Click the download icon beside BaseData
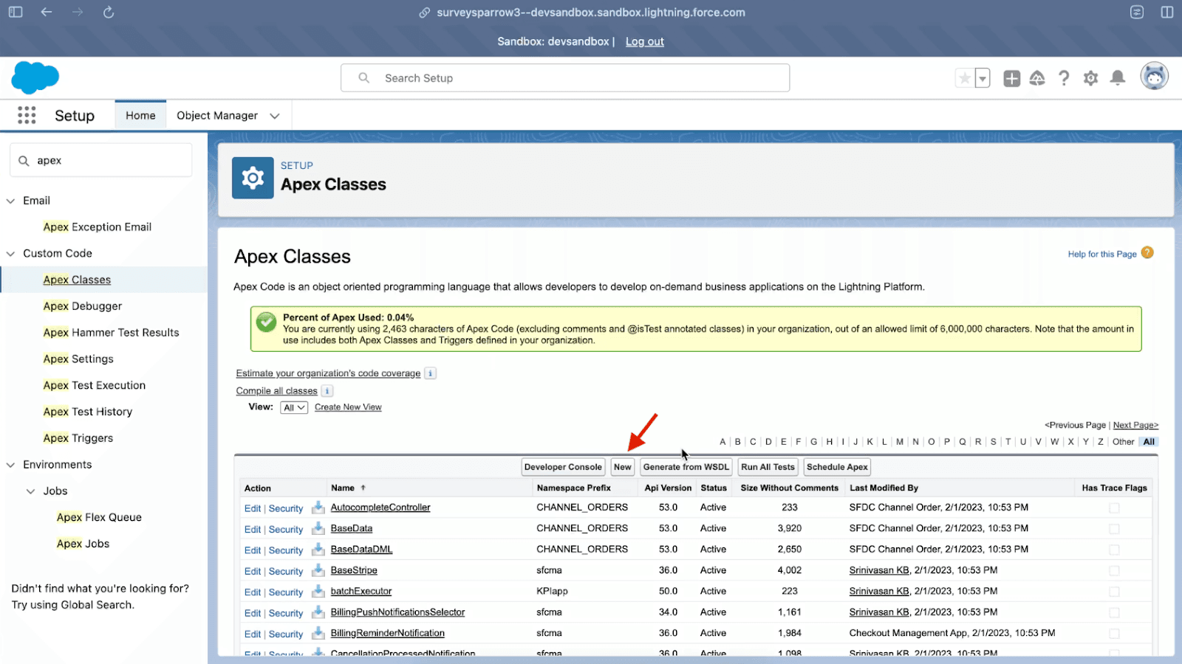The image size is (1182, 664). (x=318, y=528)
